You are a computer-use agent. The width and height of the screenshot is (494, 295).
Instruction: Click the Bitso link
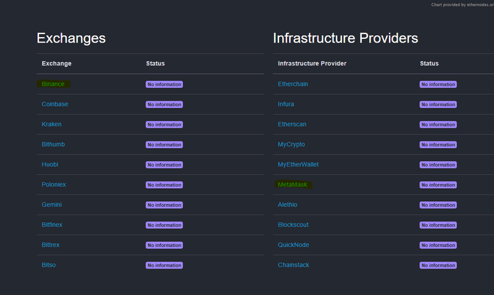click(x=49, y=265)
